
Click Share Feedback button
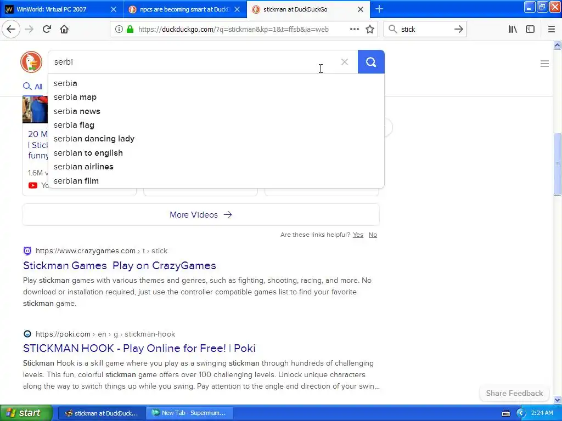click(514, 393)
